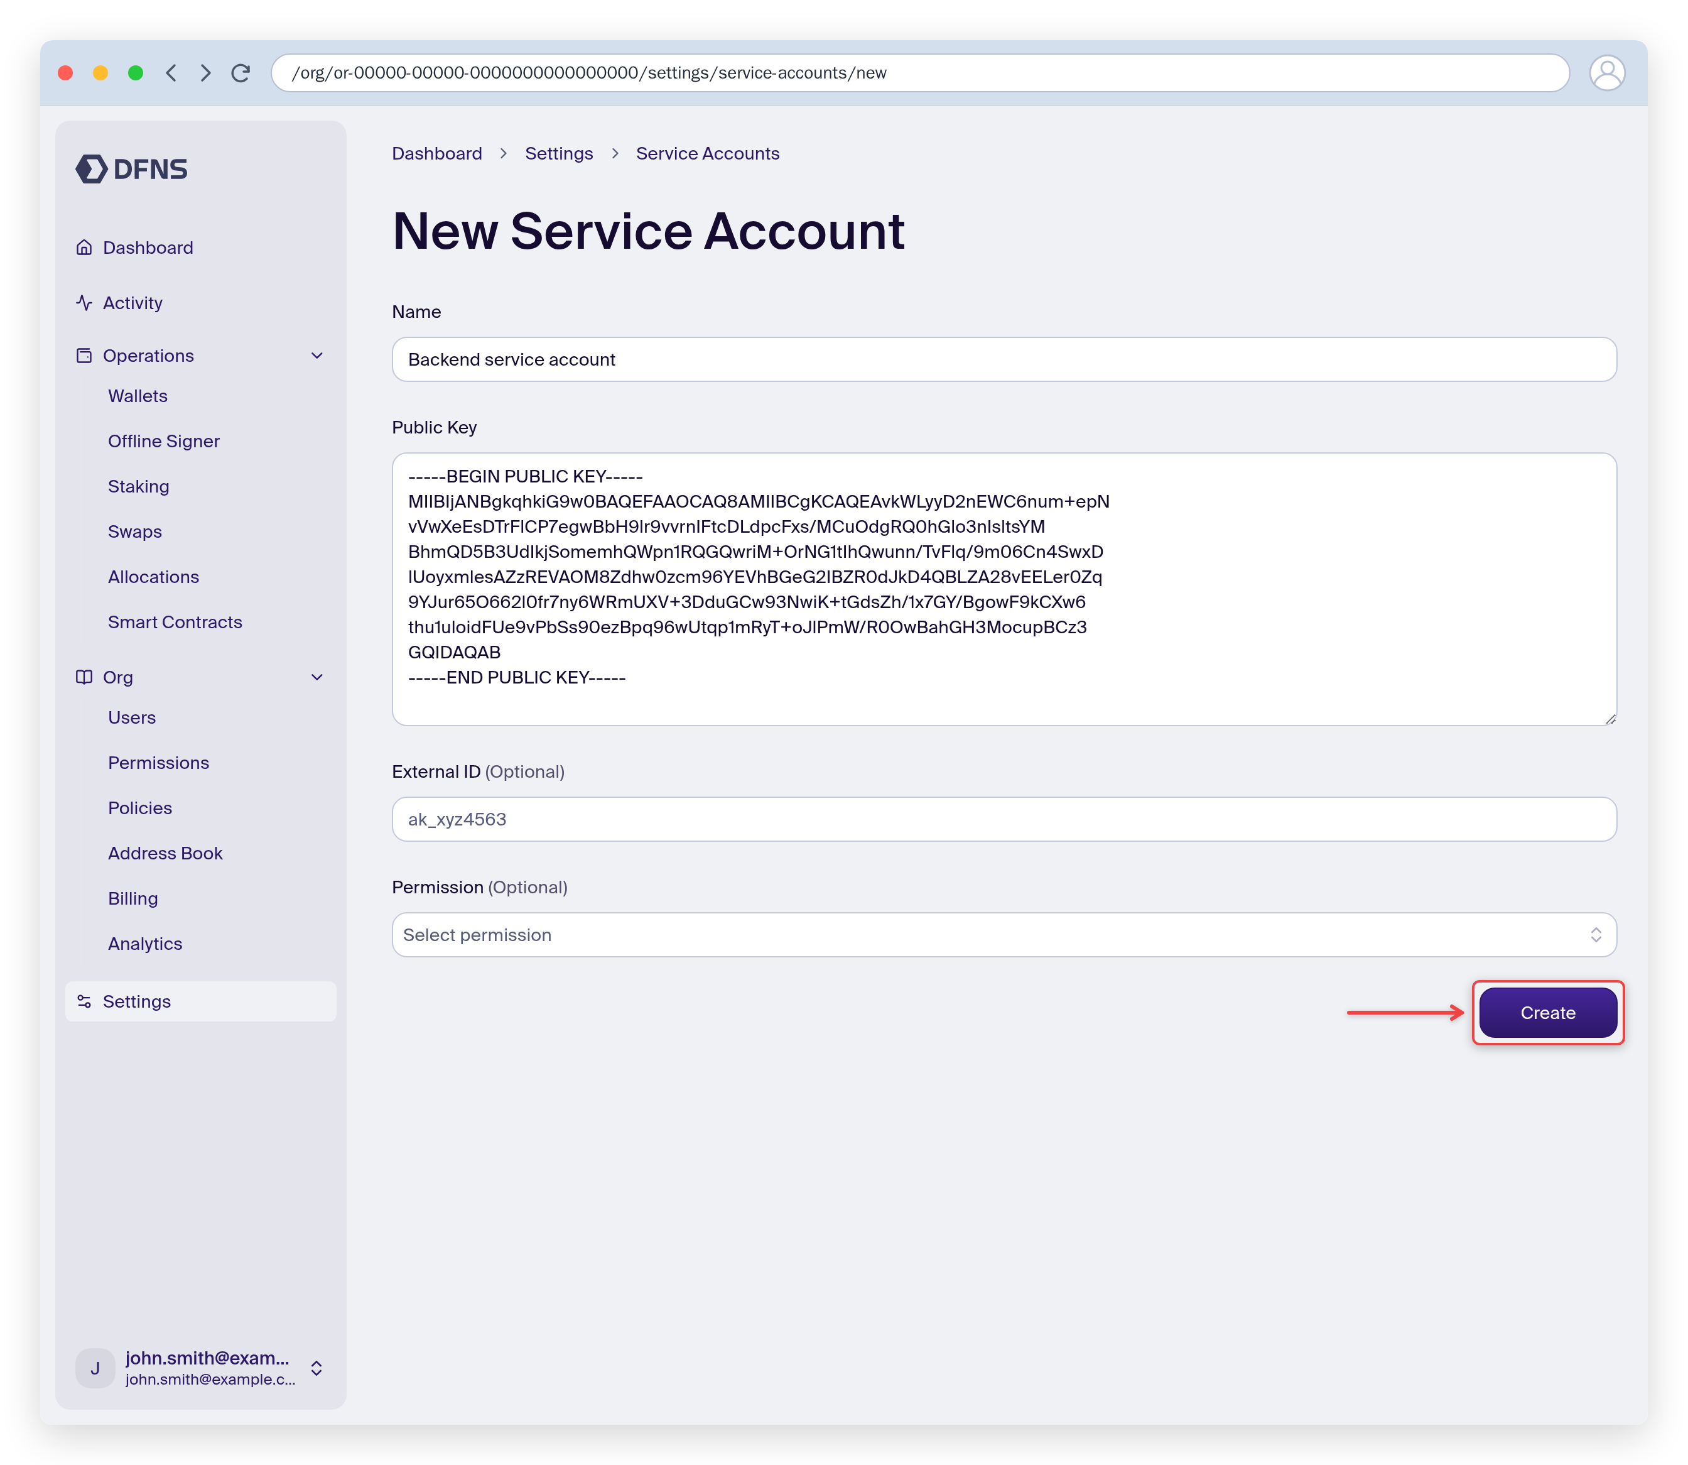Open the Allocations page
The height and width of the screenshot is (1465, 1688).
pyautogui.click(x=154, y=576)
